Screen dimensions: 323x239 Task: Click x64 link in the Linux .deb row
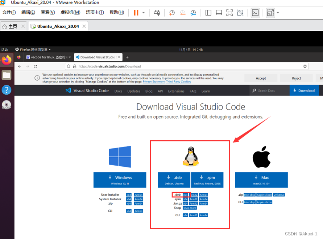185,195
